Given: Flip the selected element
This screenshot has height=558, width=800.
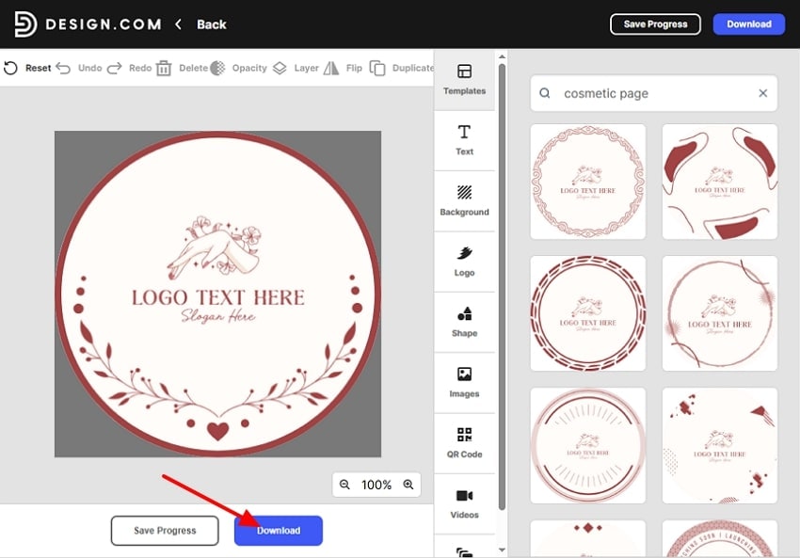Looking at the screenshot, I should [343, 68].
